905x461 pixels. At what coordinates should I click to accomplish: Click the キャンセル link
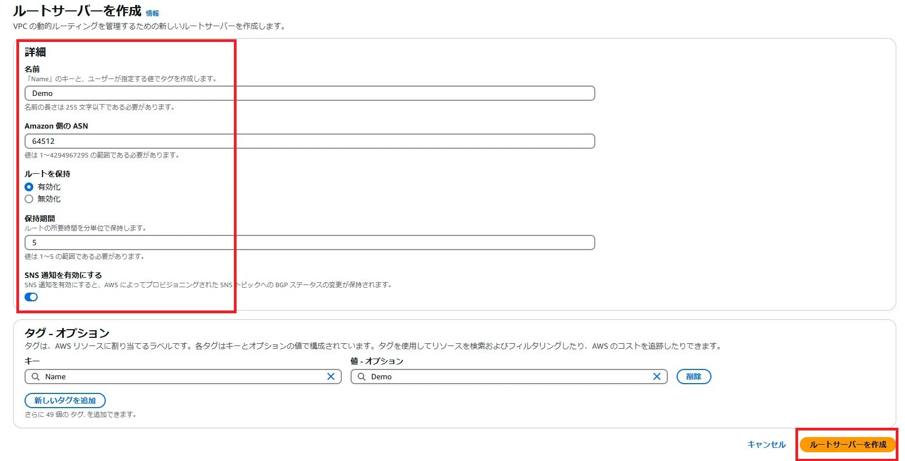(x=767, y=445)
